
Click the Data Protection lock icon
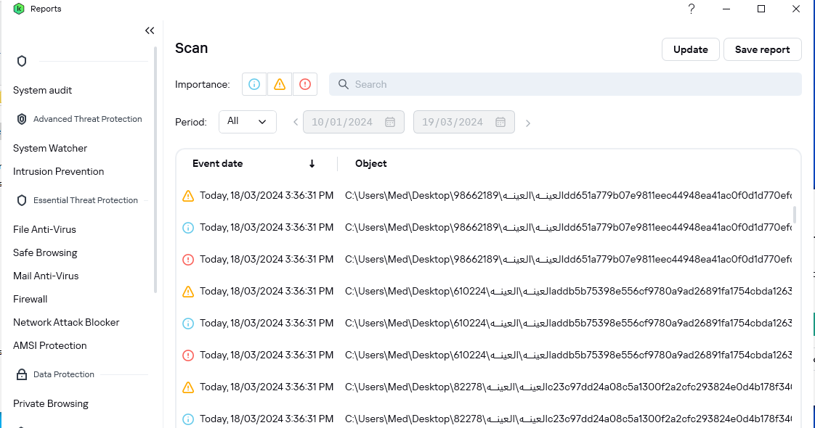21,374
